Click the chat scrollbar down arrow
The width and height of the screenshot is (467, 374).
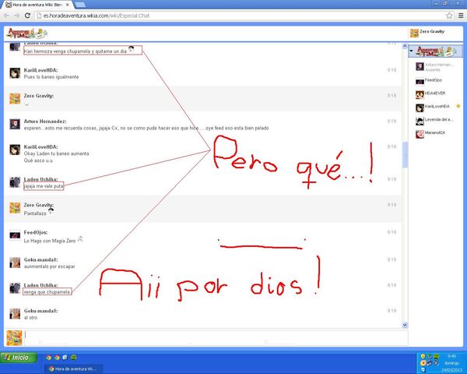click(x=405, y=325)
